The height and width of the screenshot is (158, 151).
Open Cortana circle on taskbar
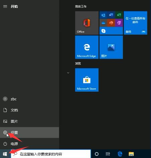(97, 154)
